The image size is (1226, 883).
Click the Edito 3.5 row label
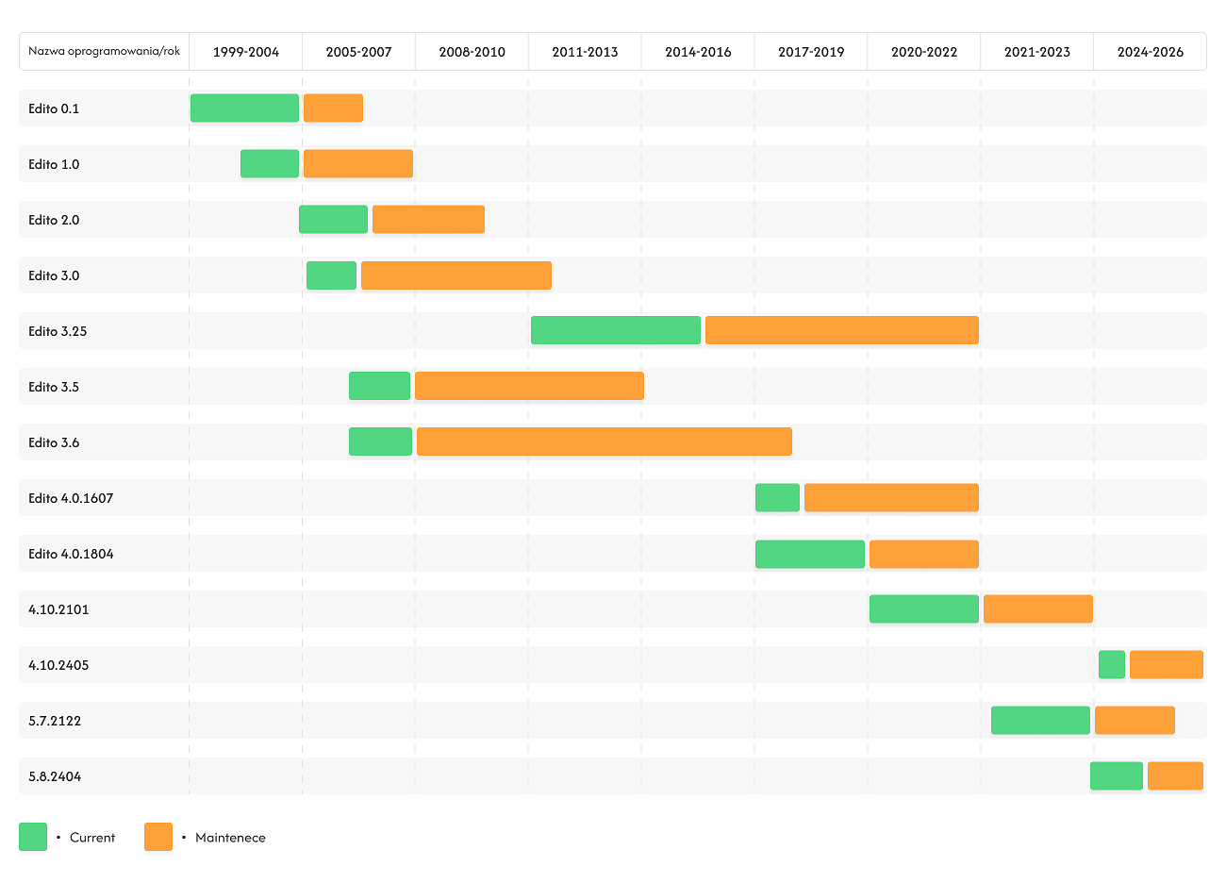[x=54, y=387]
